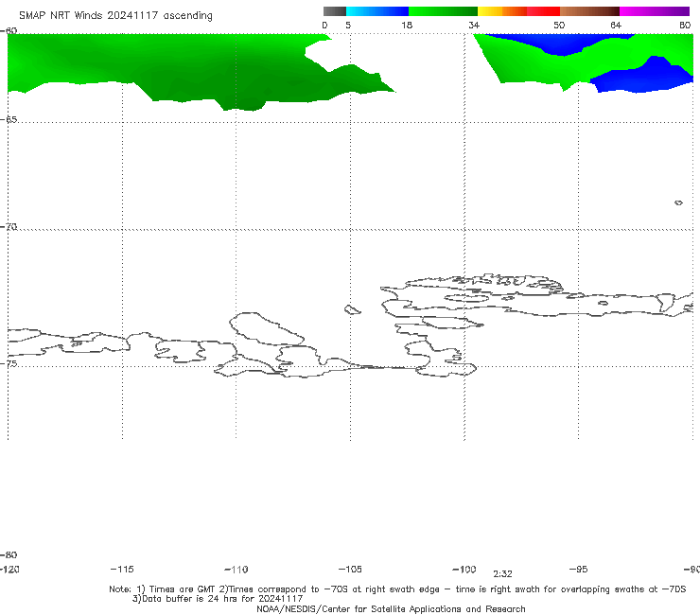Pick the brown 50–64 color bar segment
The image size is (700, 615).
[589, 11]
